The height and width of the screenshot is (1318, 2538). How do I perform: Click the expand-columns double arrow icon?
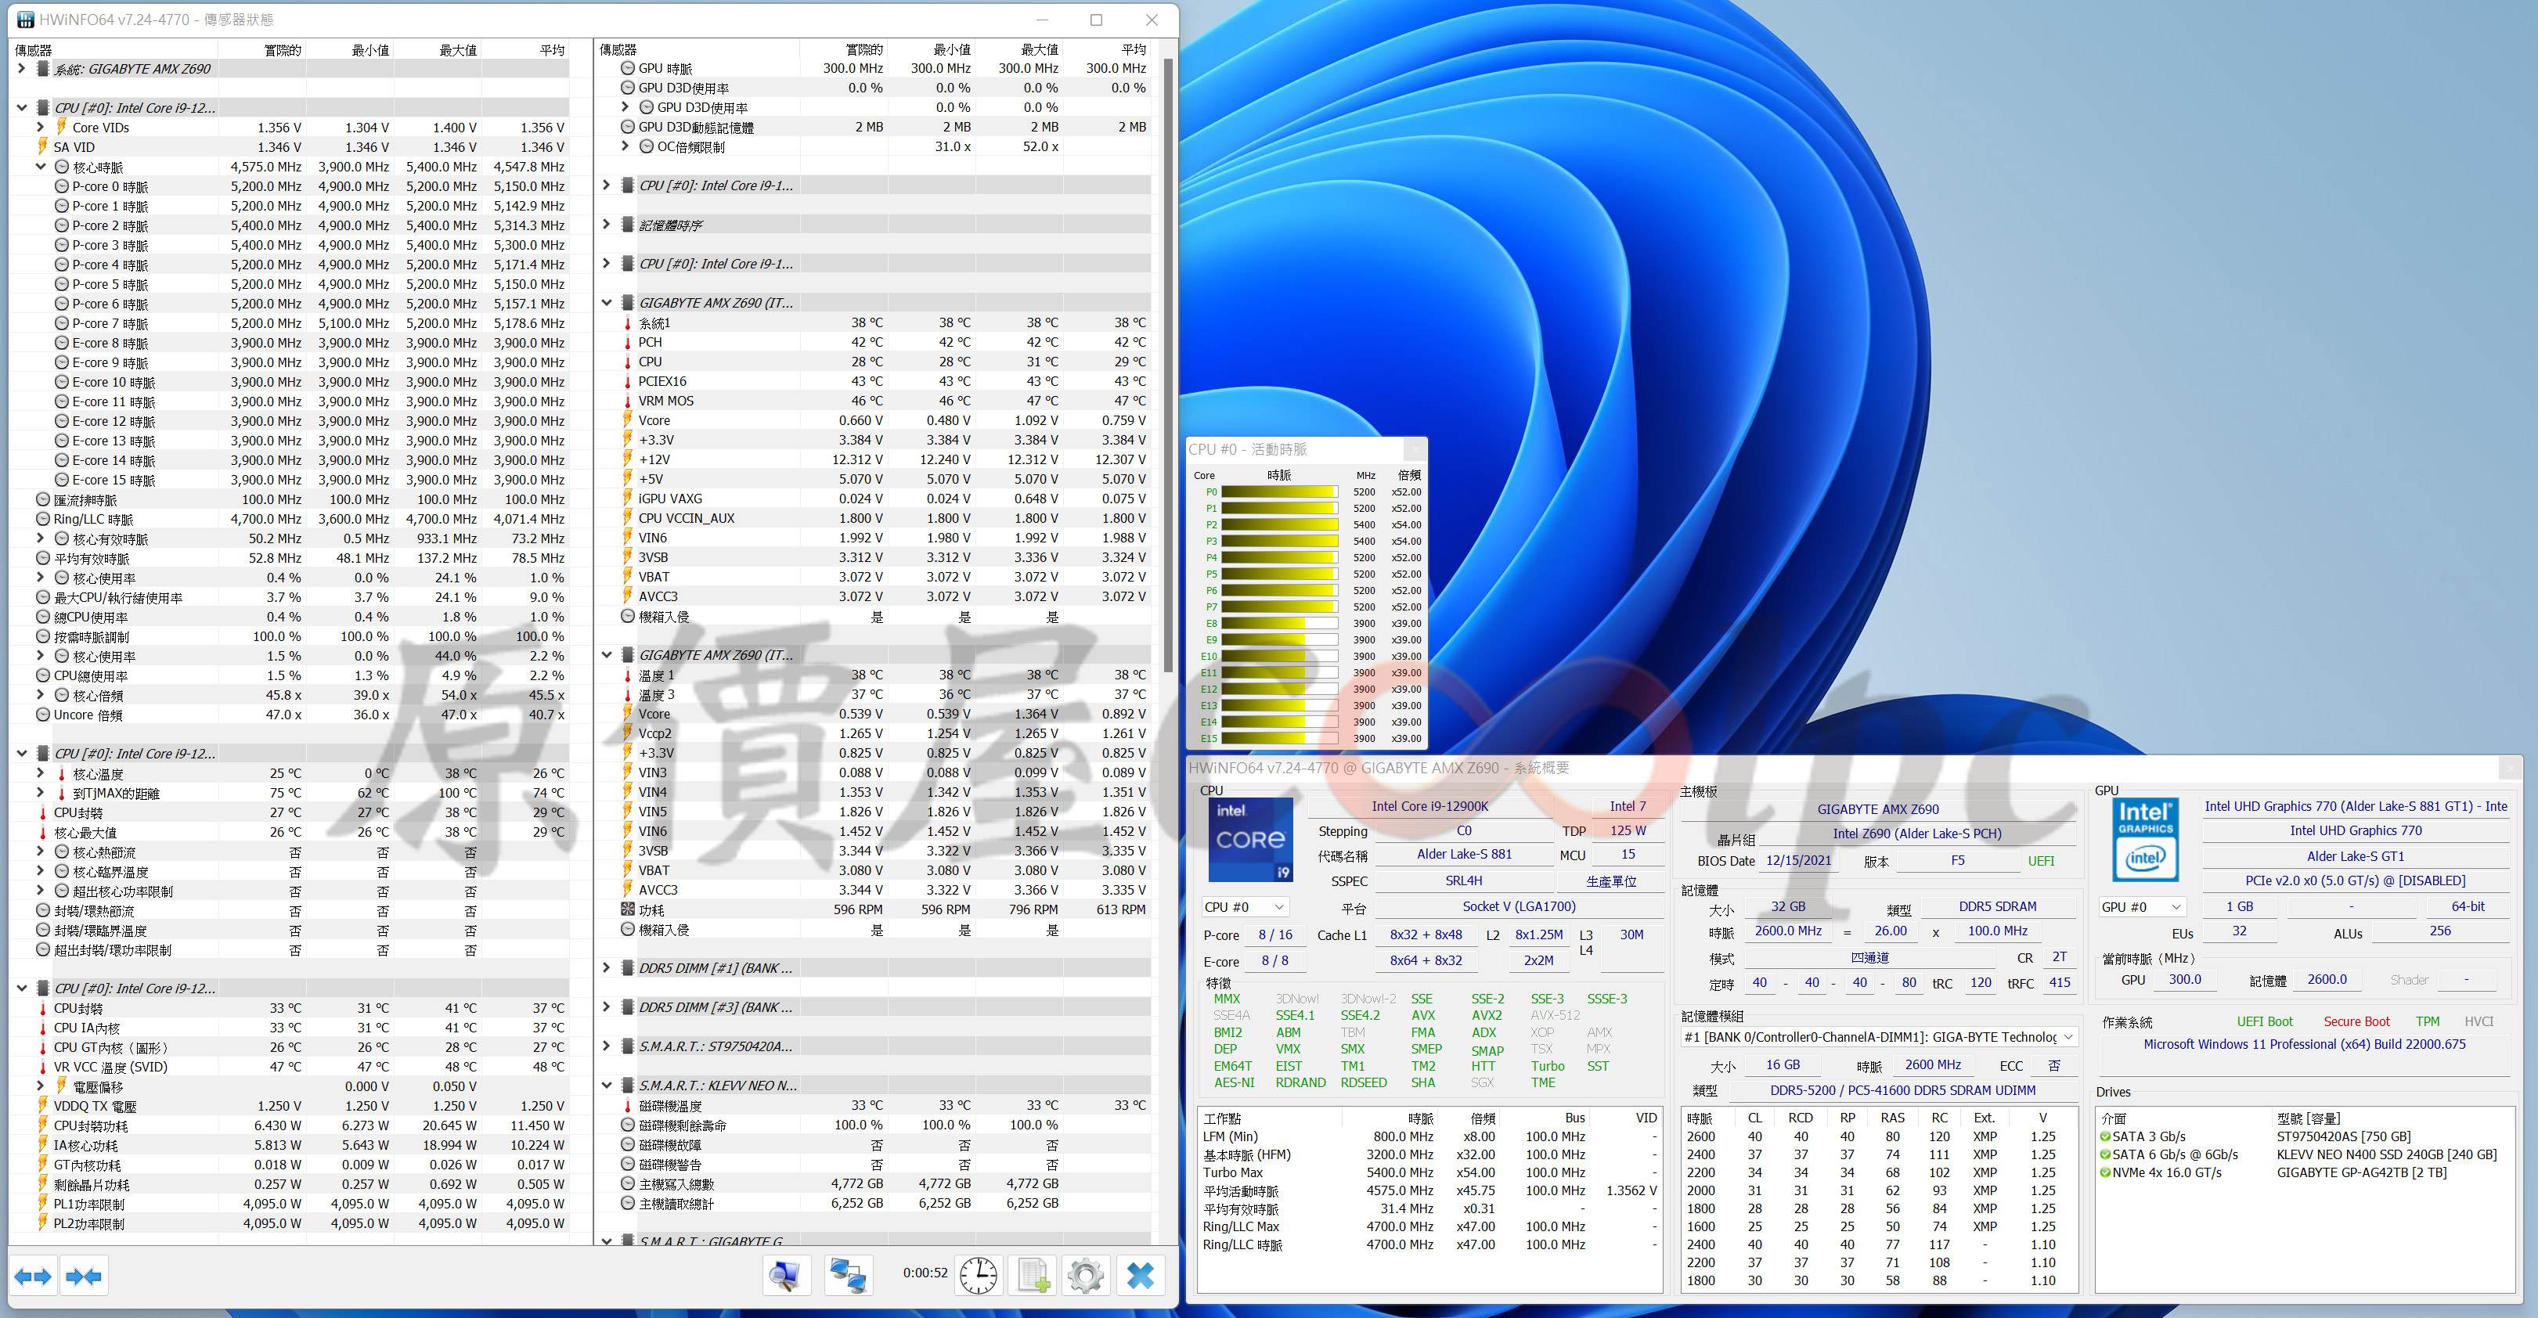[x=33, y=1277]
